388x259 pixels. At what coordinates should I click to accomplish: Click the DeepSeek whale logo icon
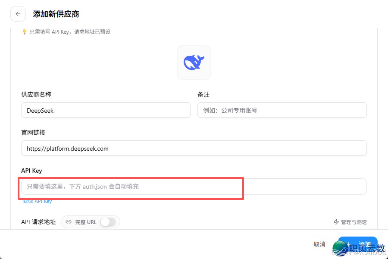194,63
